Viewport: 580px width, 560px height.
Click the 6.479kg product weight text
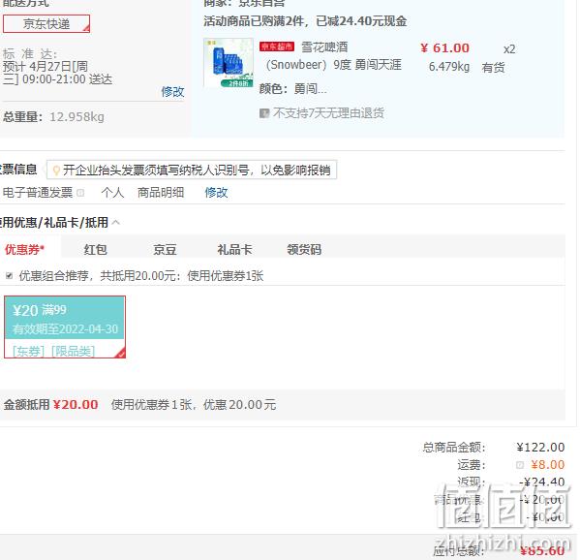[x=449, y=67]
